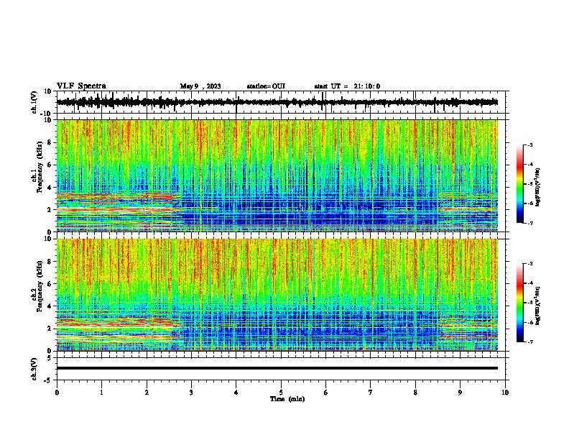The width and height of the screenshot is (569, 440).
Task: Click the '-7' value on ch.2 color bar
Action: [x=529, y=342]
